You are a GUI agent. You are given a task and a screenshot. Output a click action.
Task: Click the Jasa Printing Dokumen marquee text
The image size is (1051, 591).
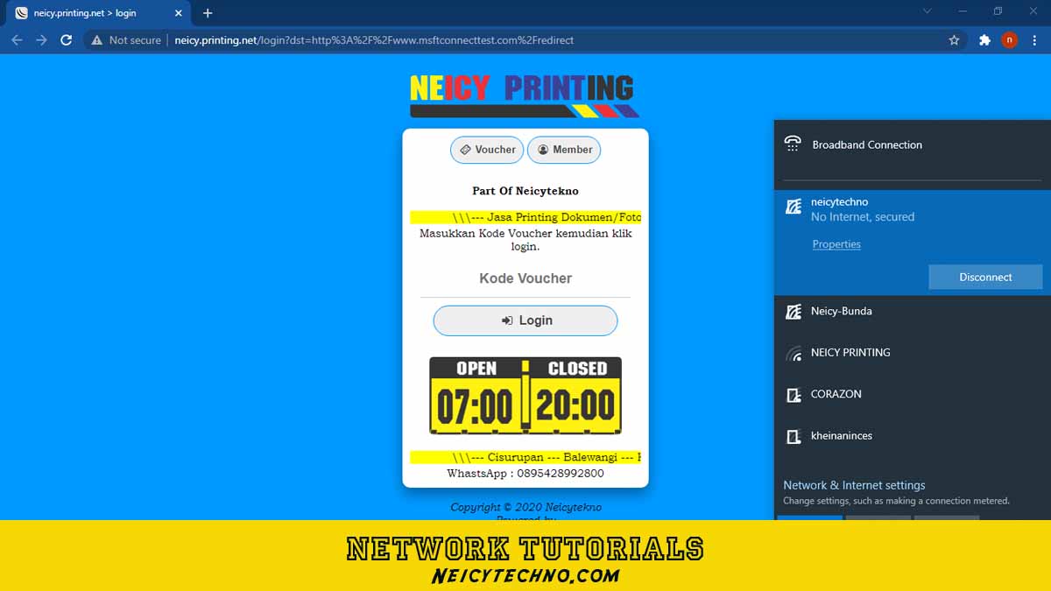click(525, 217)
